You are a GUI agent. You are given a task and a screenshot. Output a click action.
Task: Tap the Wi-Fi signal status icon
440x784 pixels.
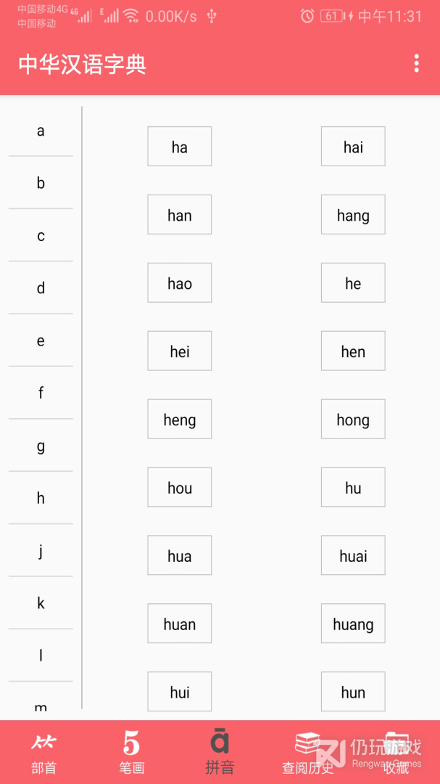pos(131,16)
